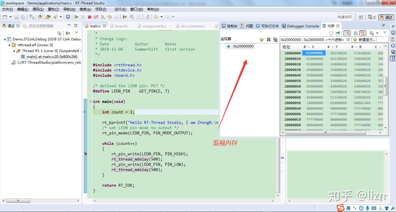Click the Resume debug button
The image size is (396, 212).
click(x=76, y=17)
